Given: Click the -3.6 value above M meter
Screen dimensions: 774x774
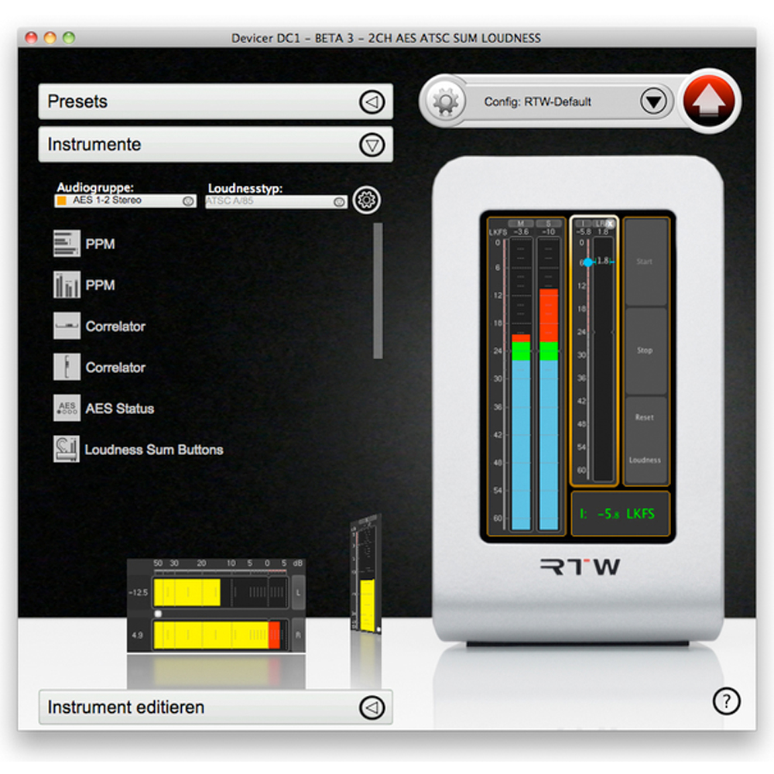Looking at the screenshot, I should (x=521, y=231).
